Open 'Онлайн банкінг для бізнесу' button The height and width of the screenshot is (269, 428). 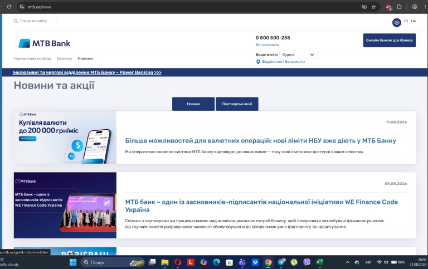pyautogui.click(x=389, y=40)
